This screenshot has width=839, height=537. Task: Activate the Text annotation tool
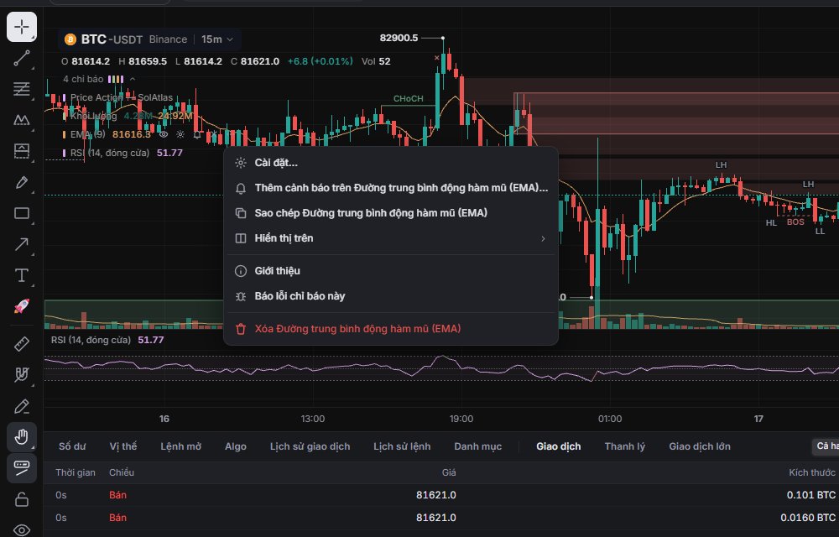pyautogui.click(x=22, y=275)
